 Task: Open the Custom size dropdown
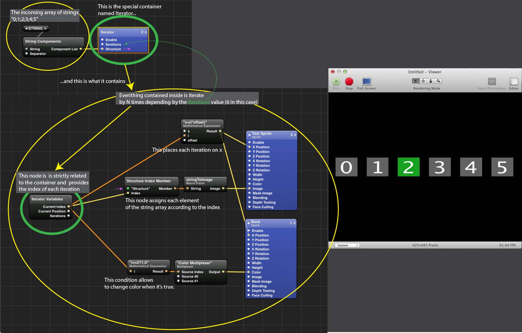[347, 245]
